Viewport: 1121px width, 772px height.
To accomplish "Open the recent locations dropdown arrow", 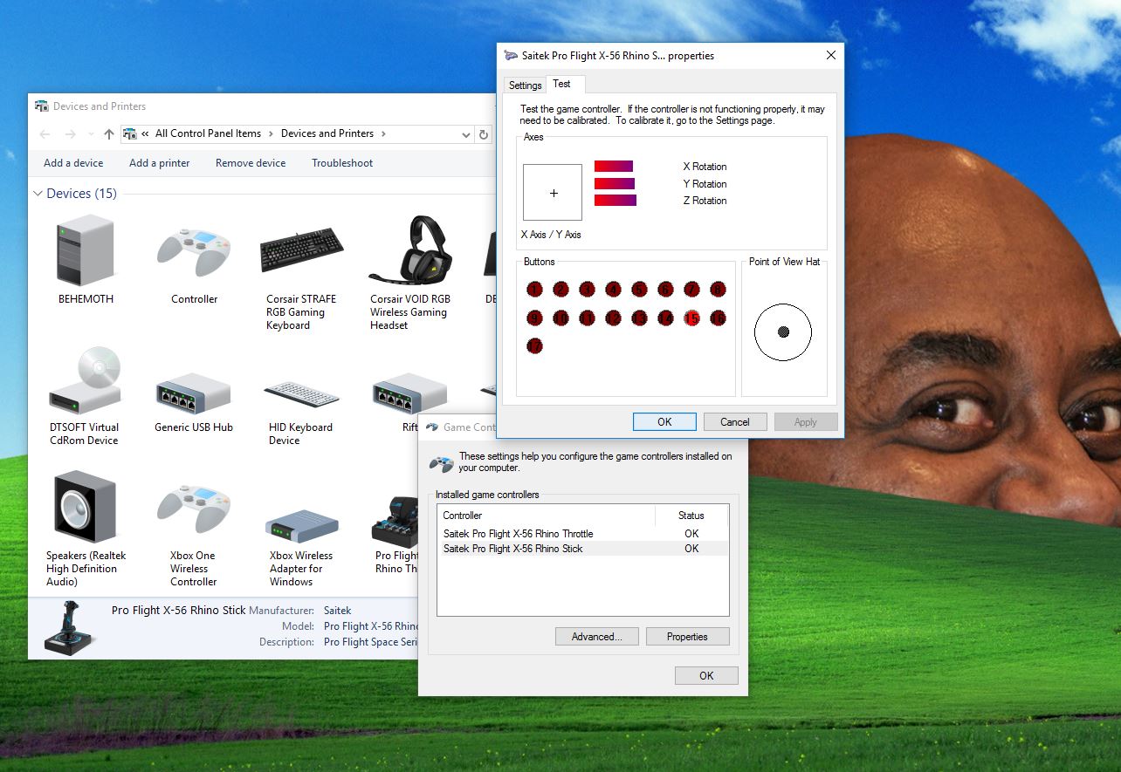I will click(x=90, y=134).
